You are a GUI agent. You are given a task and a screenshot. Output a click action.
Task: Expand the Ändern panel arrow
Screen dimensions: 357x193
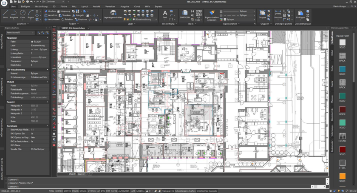(x=79, y=24)
